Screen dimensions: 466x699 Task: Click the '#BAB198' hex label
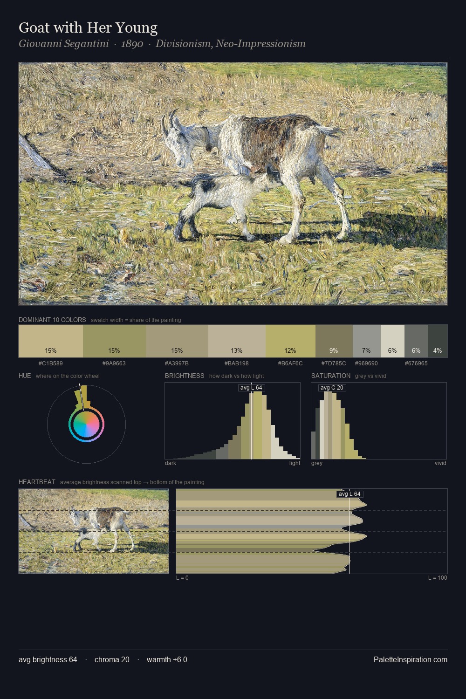click(x=237, y=363)
